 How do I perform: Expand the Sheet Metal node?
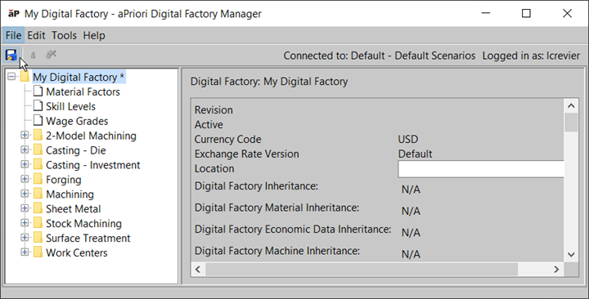[25, 208]
